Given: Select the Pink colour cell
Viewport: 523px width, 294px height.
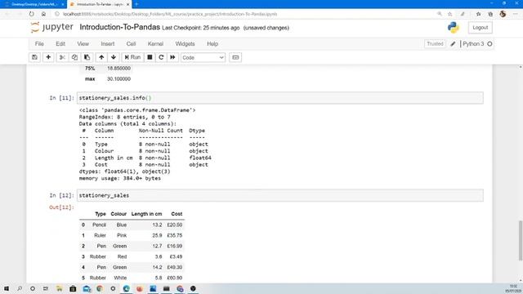Looking at the screenshot, I should click(122, 236).
